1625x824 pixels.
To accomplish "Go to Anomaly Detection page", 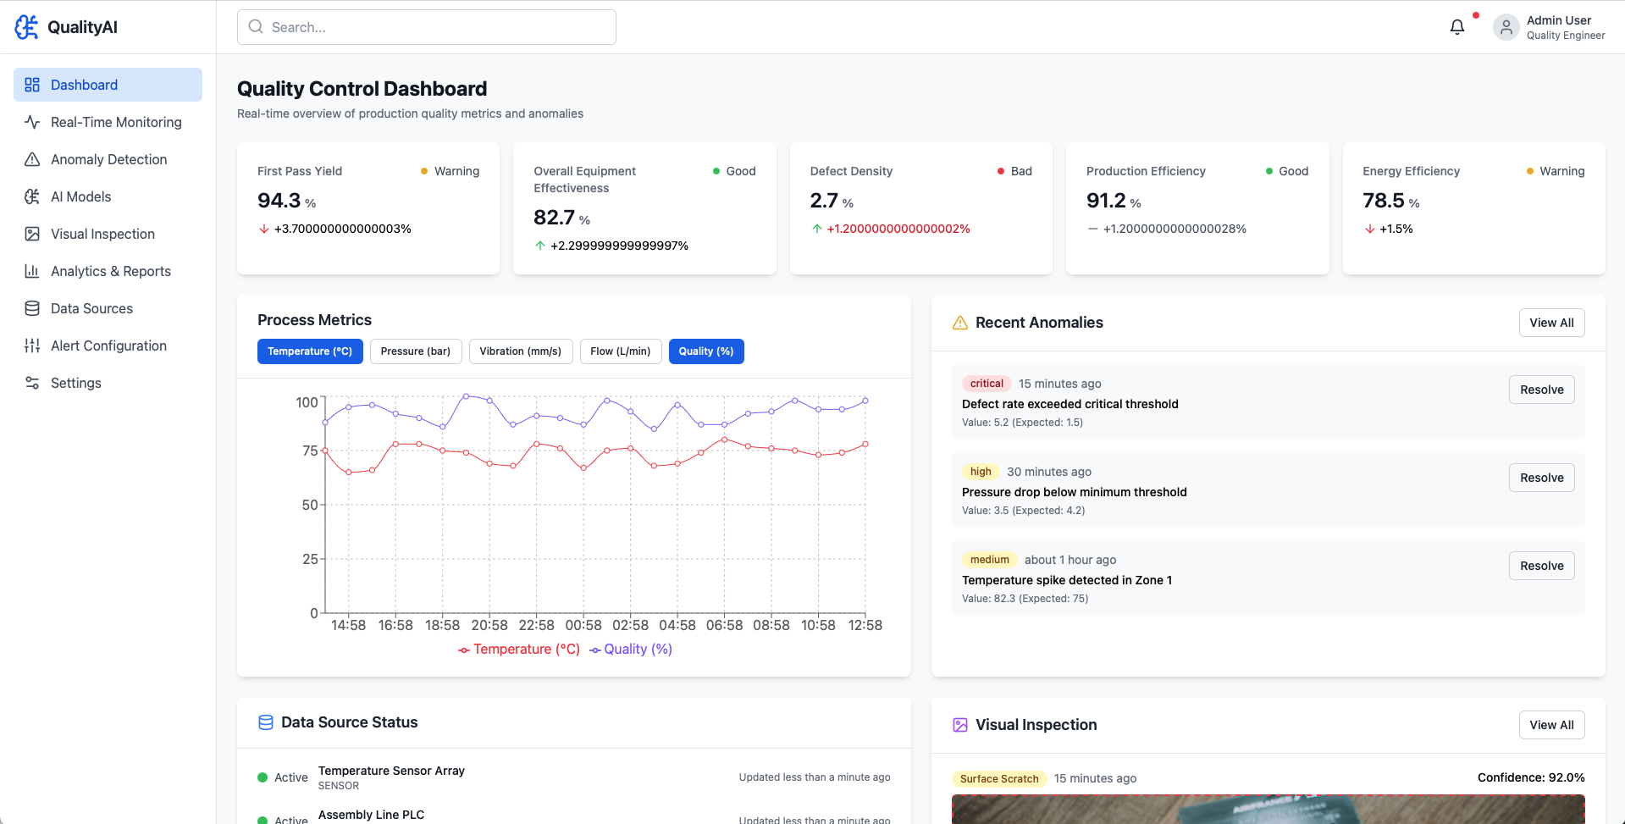I will click(108, 159).
